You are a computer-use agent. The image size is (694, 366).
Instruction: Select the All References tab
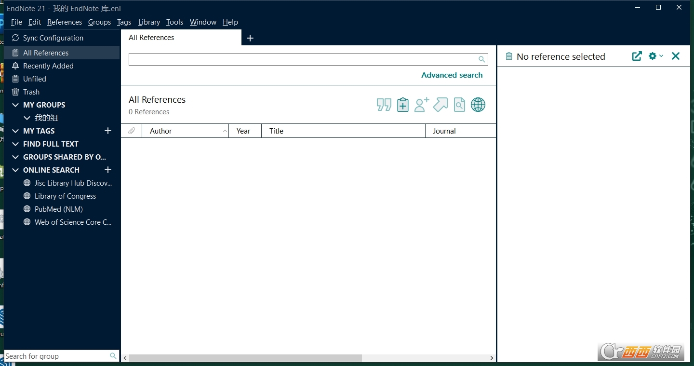(x=181, y=38)
